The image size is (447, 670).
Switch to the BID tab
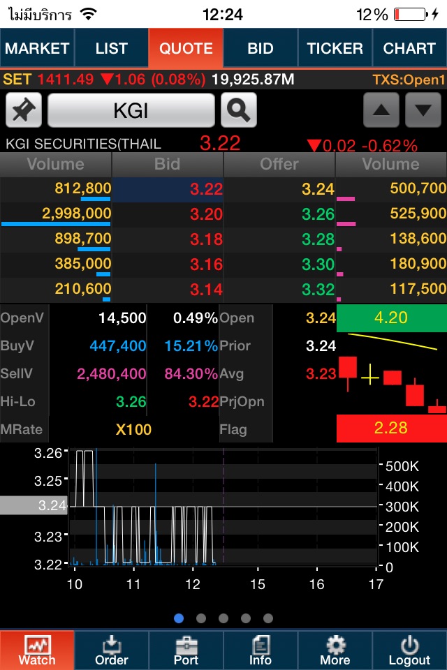pyautogui.click(x=260, y=48)
